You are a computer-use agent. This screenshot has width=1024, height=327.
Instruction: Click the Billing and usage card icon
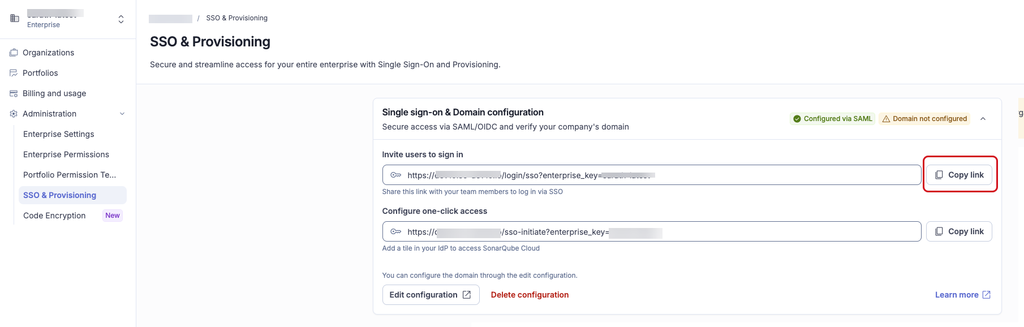click(x=14, y=93)
